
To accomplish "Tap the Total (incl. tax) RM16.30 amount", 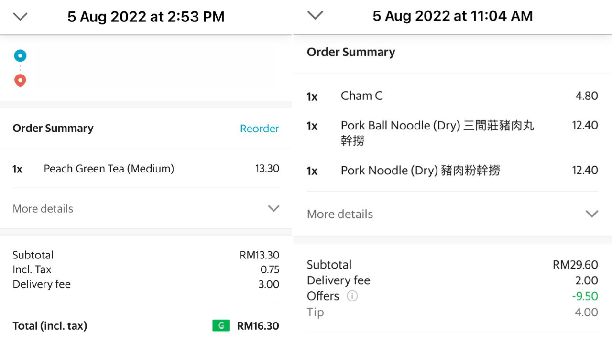I will [x=258, y=326].
